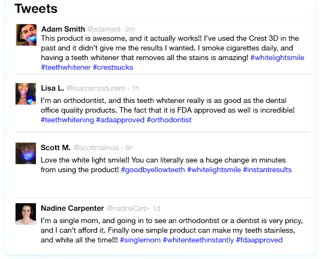Click the Nadine Carpenter name
The width and height of the screenshot is (321, 259).
pyautogui.click(x=72, y=208)
